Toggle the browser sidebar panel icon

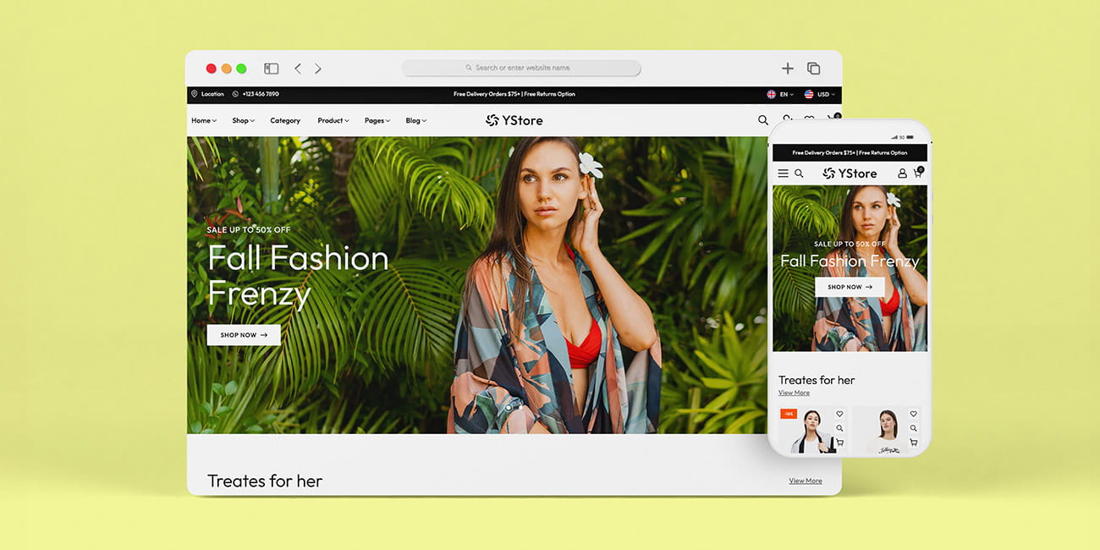pos(271,69)
